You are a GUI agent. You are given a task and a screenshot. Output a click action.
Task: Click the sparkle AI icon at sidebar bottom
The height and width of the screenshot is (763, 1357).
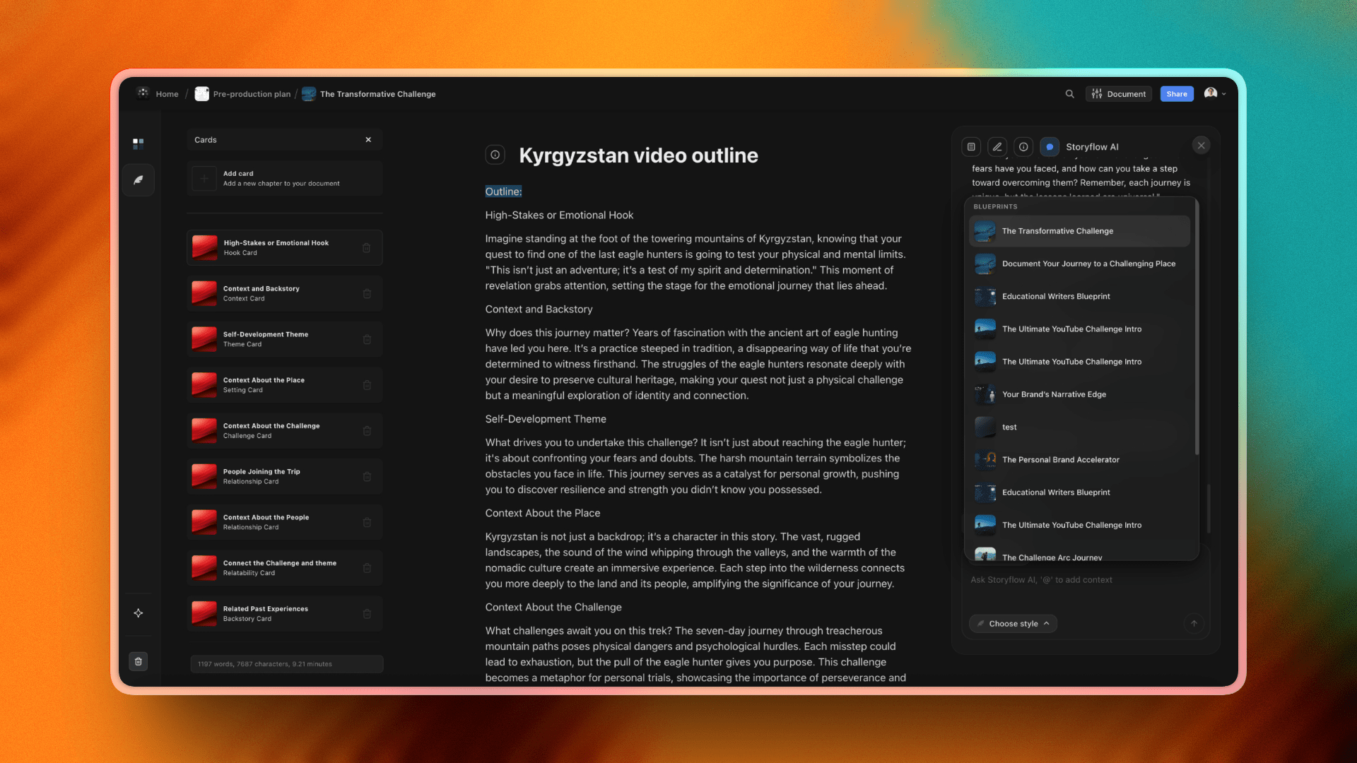click(139, 613)
